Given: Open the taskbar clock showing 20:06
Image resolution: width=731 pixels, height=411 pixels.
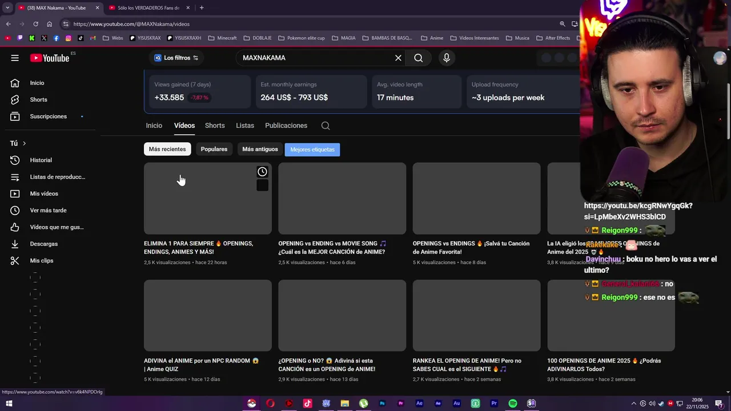Looking at the screenshot, I should click(698, 404).
